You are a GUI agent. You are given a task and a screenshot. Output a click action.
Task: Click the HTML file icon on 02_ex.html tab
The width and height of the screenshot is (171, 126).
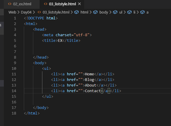click(10, 4)
